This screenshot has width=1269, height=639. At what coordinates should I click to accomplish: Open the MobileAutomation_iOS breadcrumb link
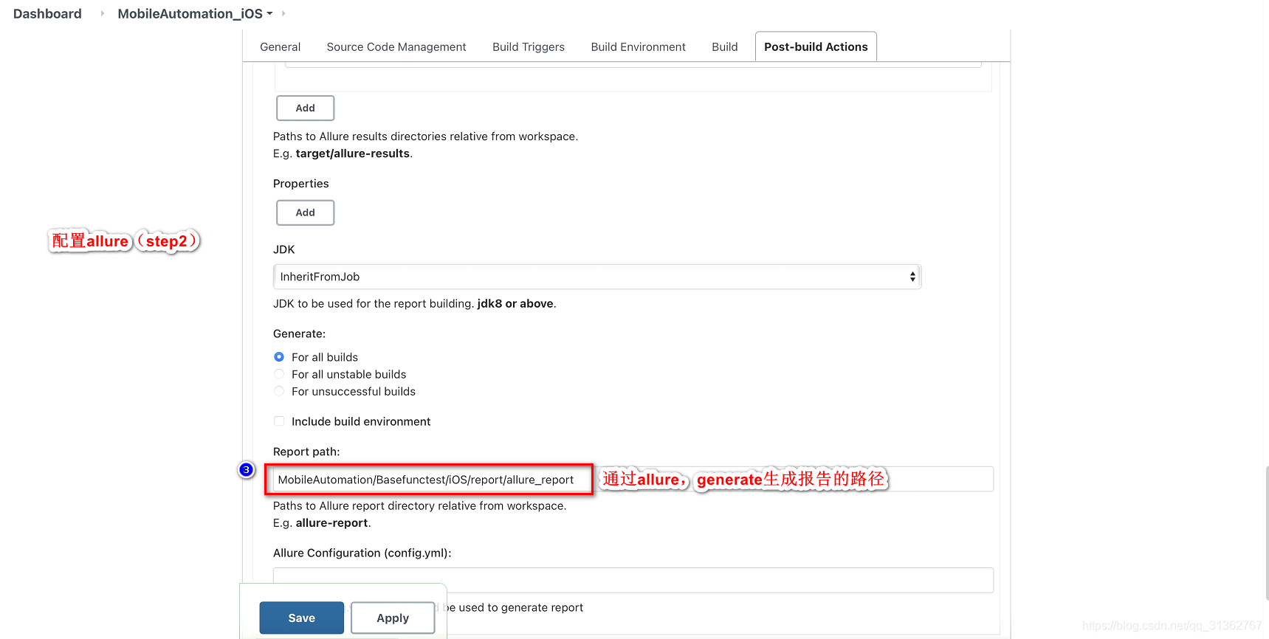(x=190, y=13)
